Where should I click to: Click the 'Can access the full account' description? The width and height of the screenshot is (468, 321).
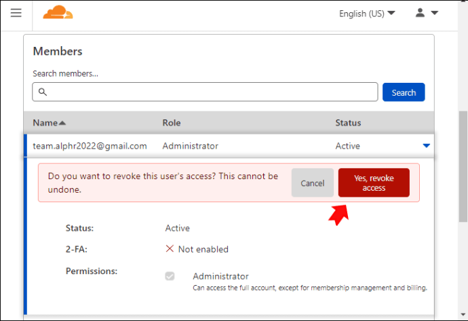[x=310, y=288]
